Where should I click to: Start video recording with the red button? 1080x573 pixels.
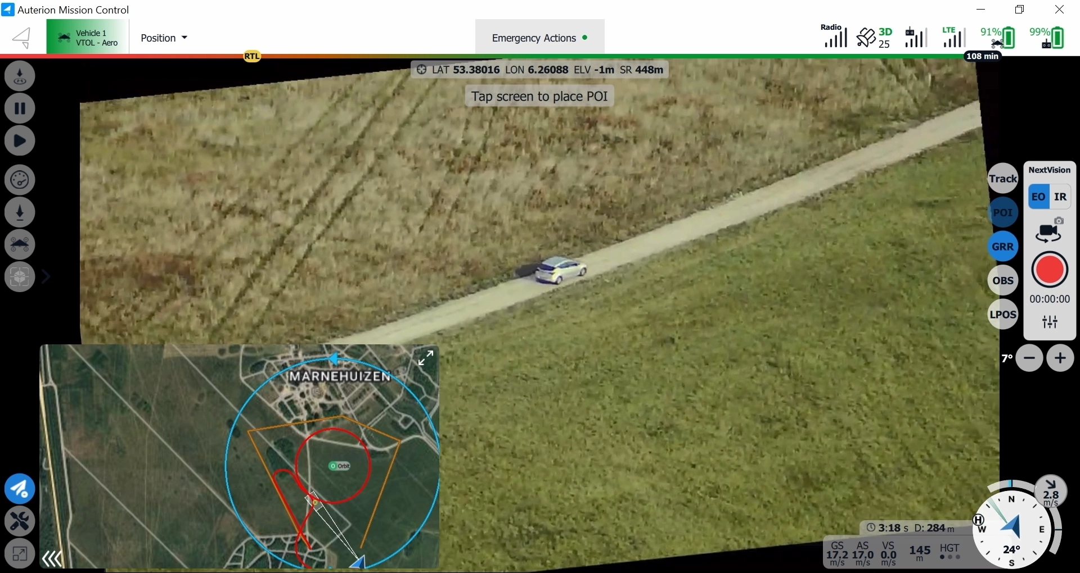[1050, 270]
